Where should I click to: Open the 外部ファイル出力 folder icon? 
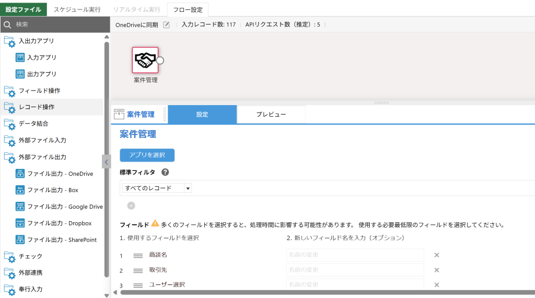(9, 157)
